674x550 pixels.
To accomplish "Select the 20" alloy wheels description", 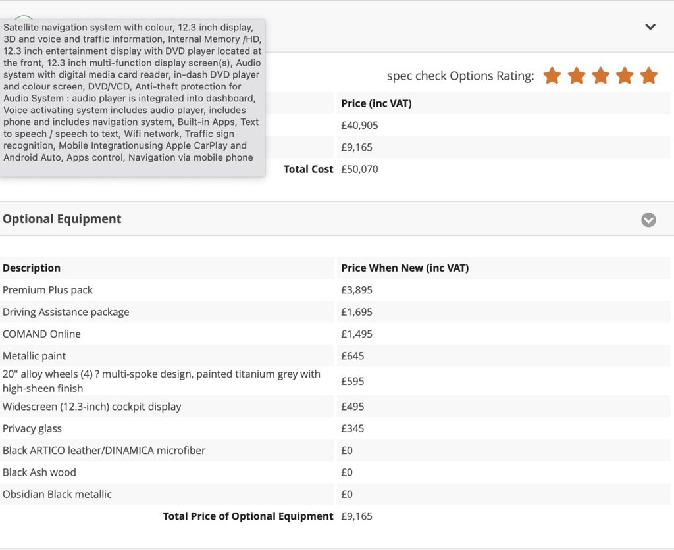I will [x=161, y=381].
